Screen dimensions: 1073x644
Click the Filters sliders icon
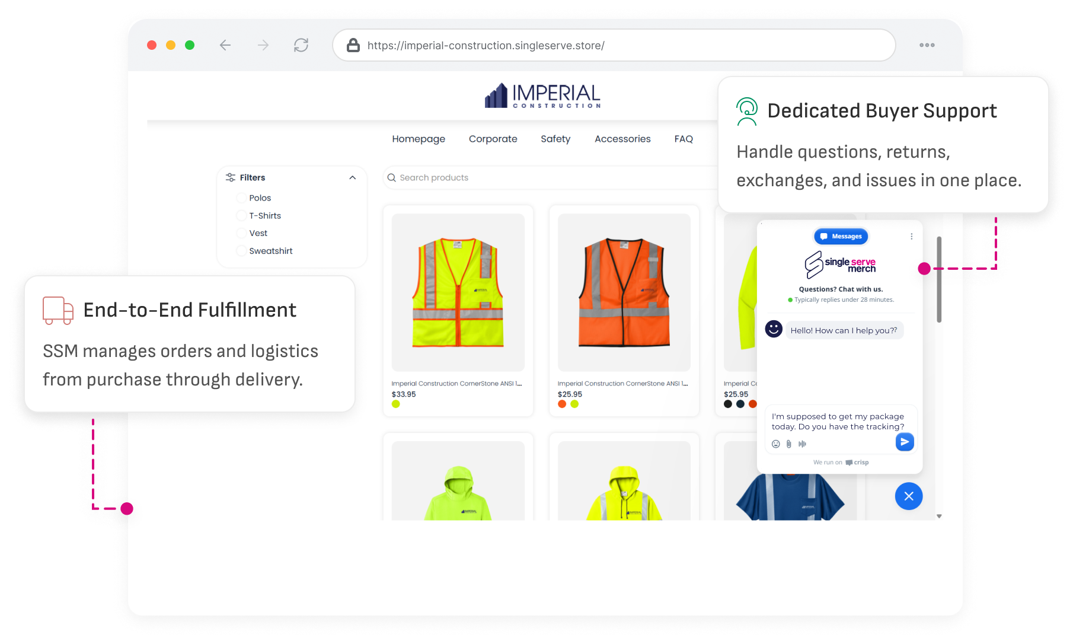(x=231, y=177)
